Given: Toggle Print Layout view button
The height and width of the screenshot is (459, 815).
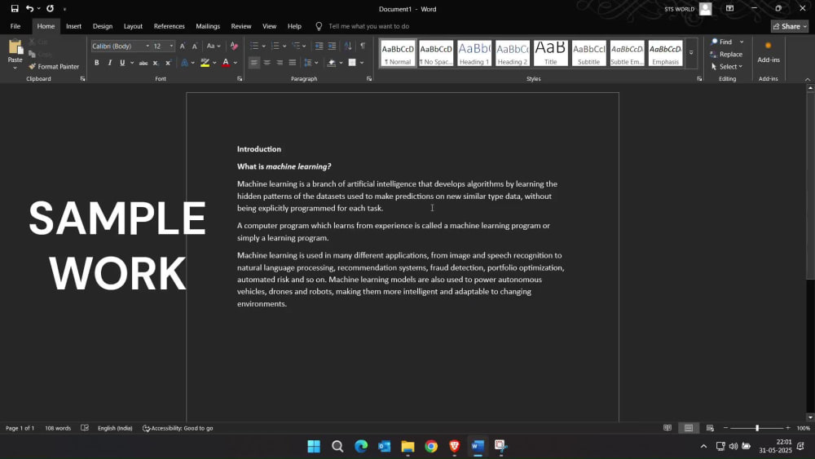Looking at the screenshot, I should tap(689, 428).
